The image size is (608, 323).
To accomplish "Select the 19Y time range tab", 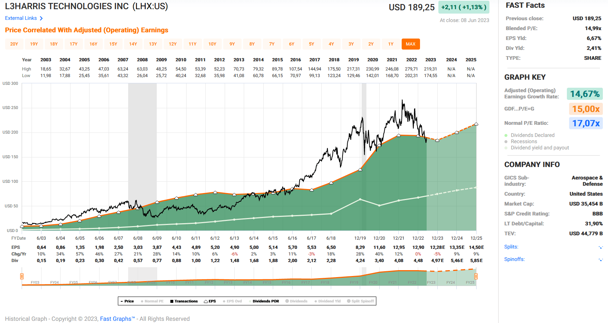I will pyautogui.click(x=34, y=44).
